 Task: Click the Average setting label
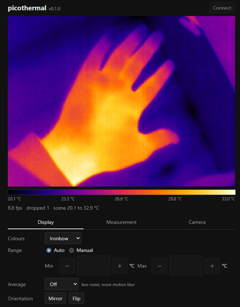click(17, 284)
